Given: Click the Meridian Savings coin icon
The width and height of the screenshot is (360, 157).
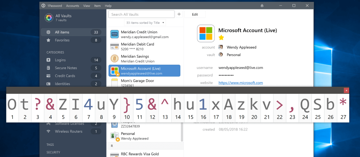Looking at the screenshot, I should [x=114, y=58].
